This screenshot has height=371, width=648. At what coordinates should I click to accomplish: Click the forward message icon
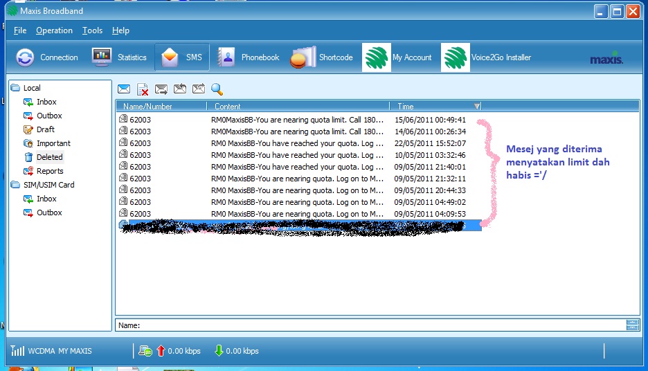pos(161,89)
